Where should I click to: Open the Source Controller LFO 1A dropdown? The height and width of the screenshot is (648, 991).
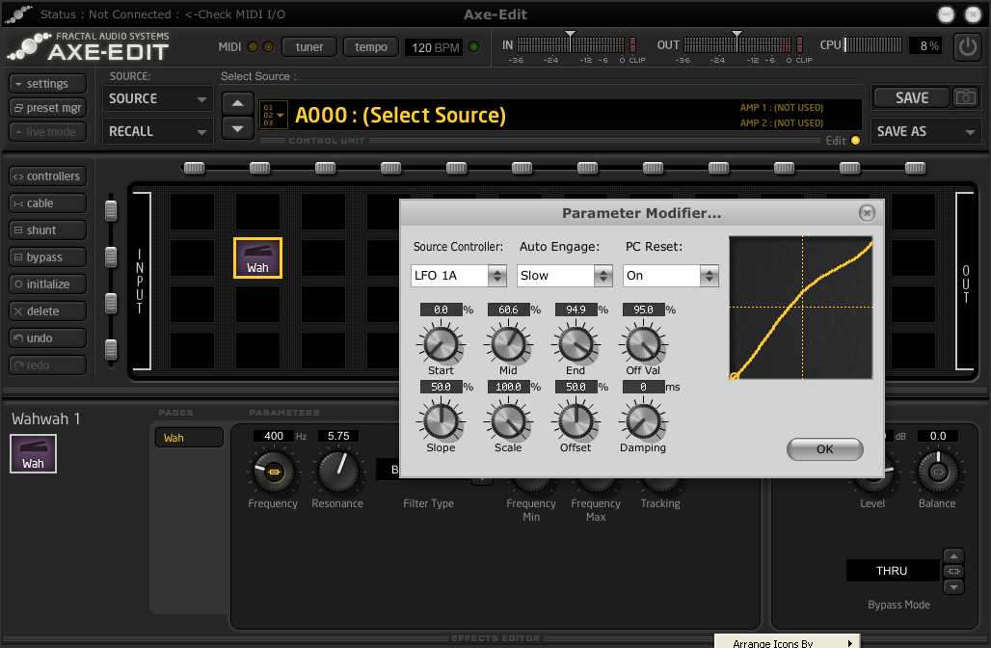click(x=458, y=276)
